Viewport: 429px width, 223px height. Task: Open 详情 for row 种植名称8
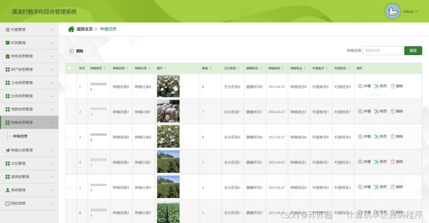(x=364, y=86)
